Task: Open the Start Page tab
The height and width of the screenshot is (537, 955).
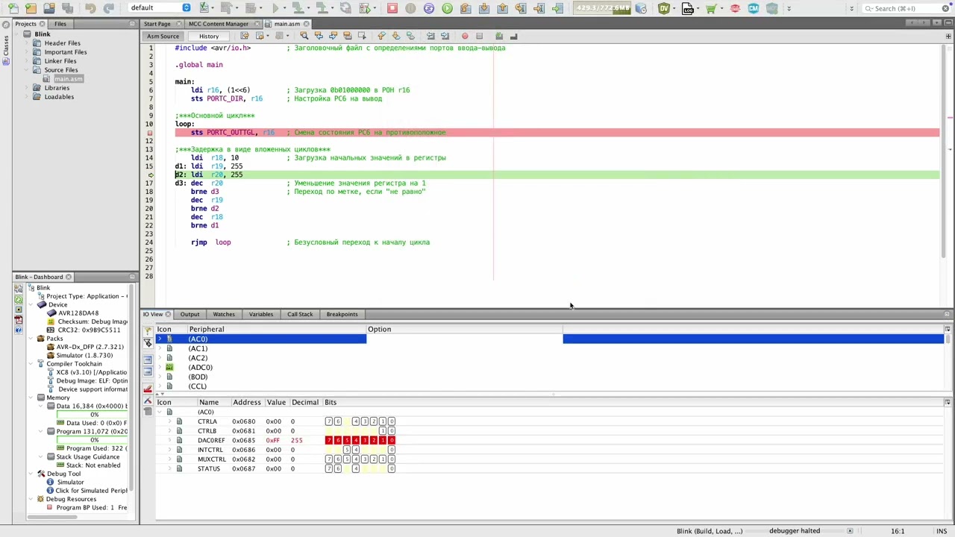Action: (x=157, y=24)
